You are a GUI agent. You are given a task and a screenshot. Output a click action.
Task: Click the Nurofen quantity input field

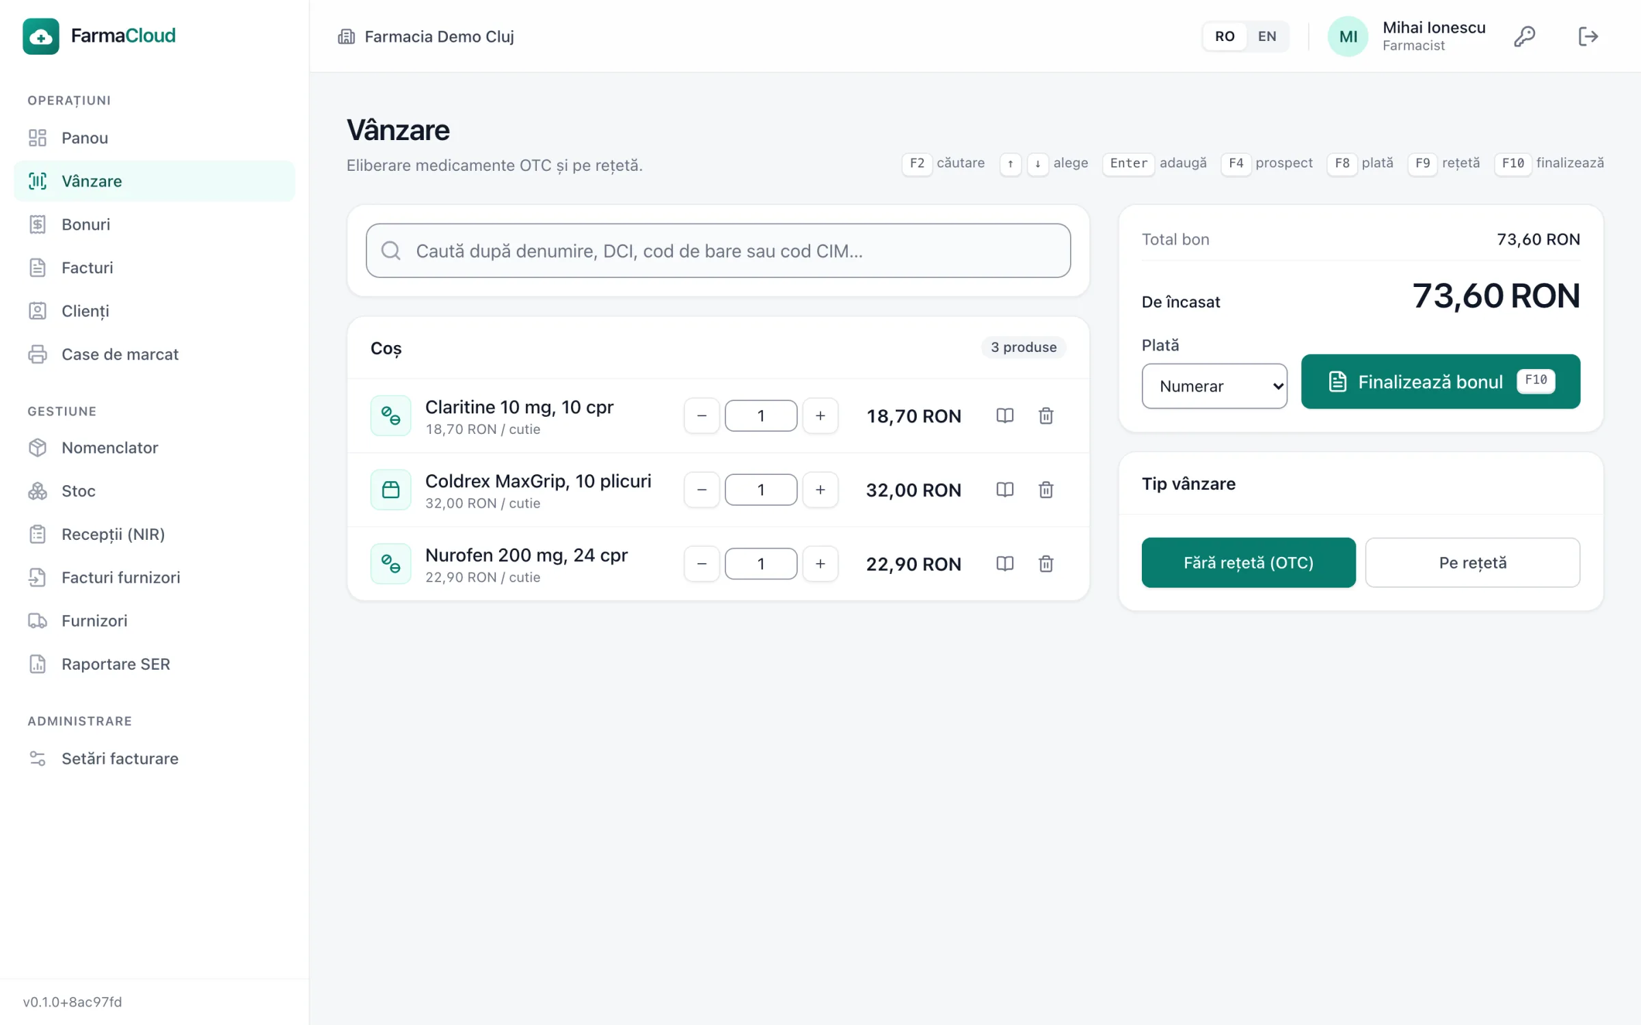pos(760,563)
